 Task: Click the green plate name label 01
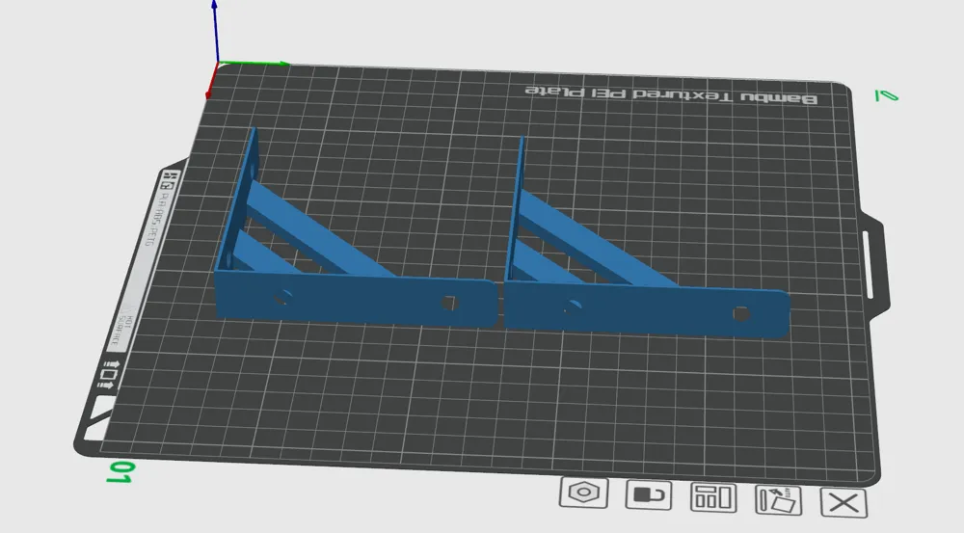(x=120, y=472)
